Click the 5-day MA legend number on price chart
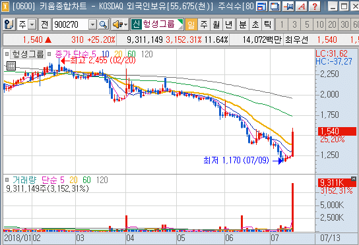The width and height of the screenshot is (359, 245). click(x=94, y=54)
